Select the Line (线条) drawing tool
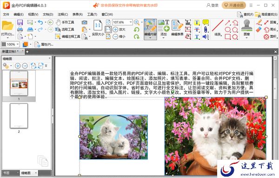 (x=218, y=27)
